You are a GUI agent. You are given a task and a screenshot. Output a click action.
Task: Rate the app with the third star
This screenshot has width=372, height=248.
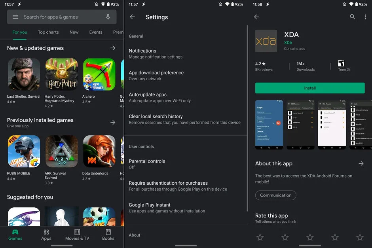pos(310,237)
